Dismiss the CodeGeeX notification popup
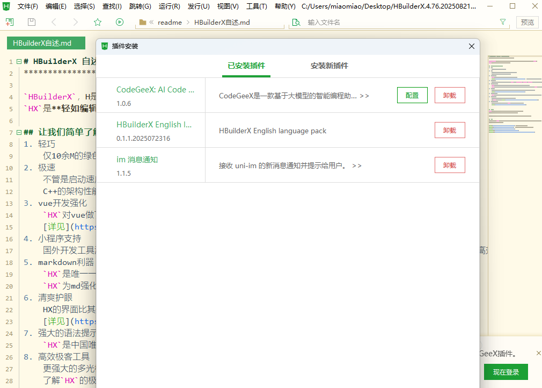Image resolution: width=542 pixels, height=388 pixels. tap(538, 353)
